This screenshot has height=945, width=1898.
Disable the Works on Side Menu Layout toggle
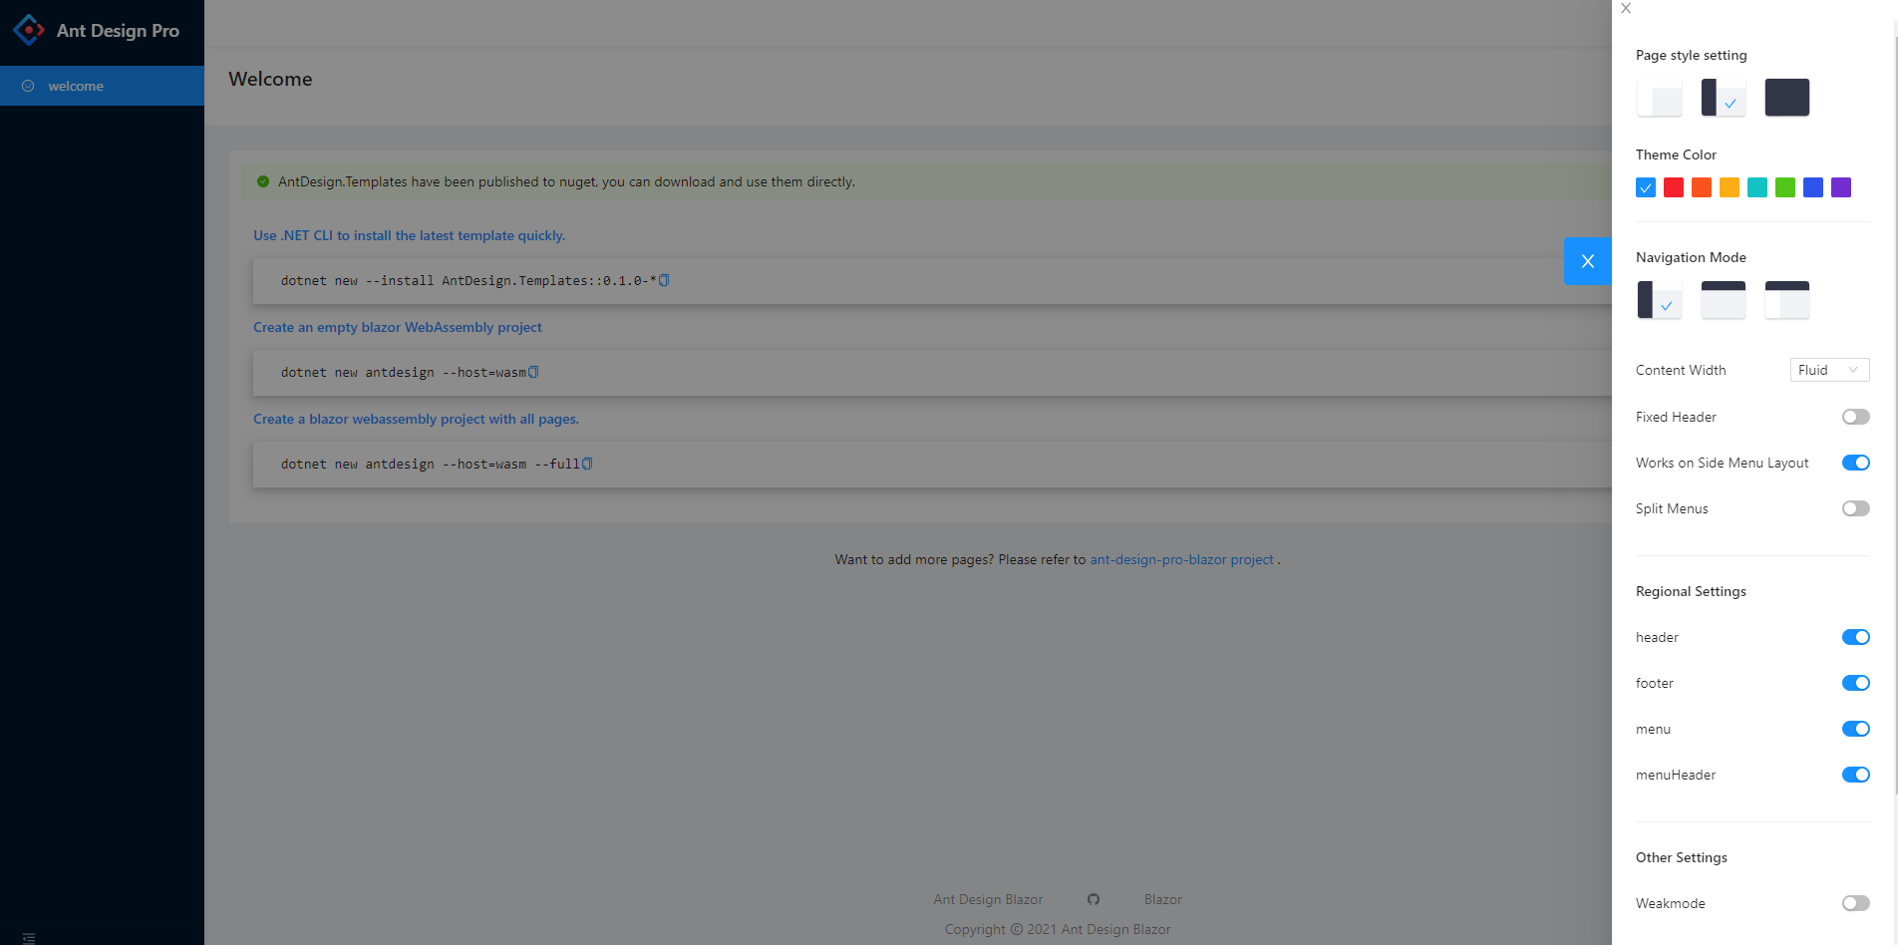pos(1855,463)
